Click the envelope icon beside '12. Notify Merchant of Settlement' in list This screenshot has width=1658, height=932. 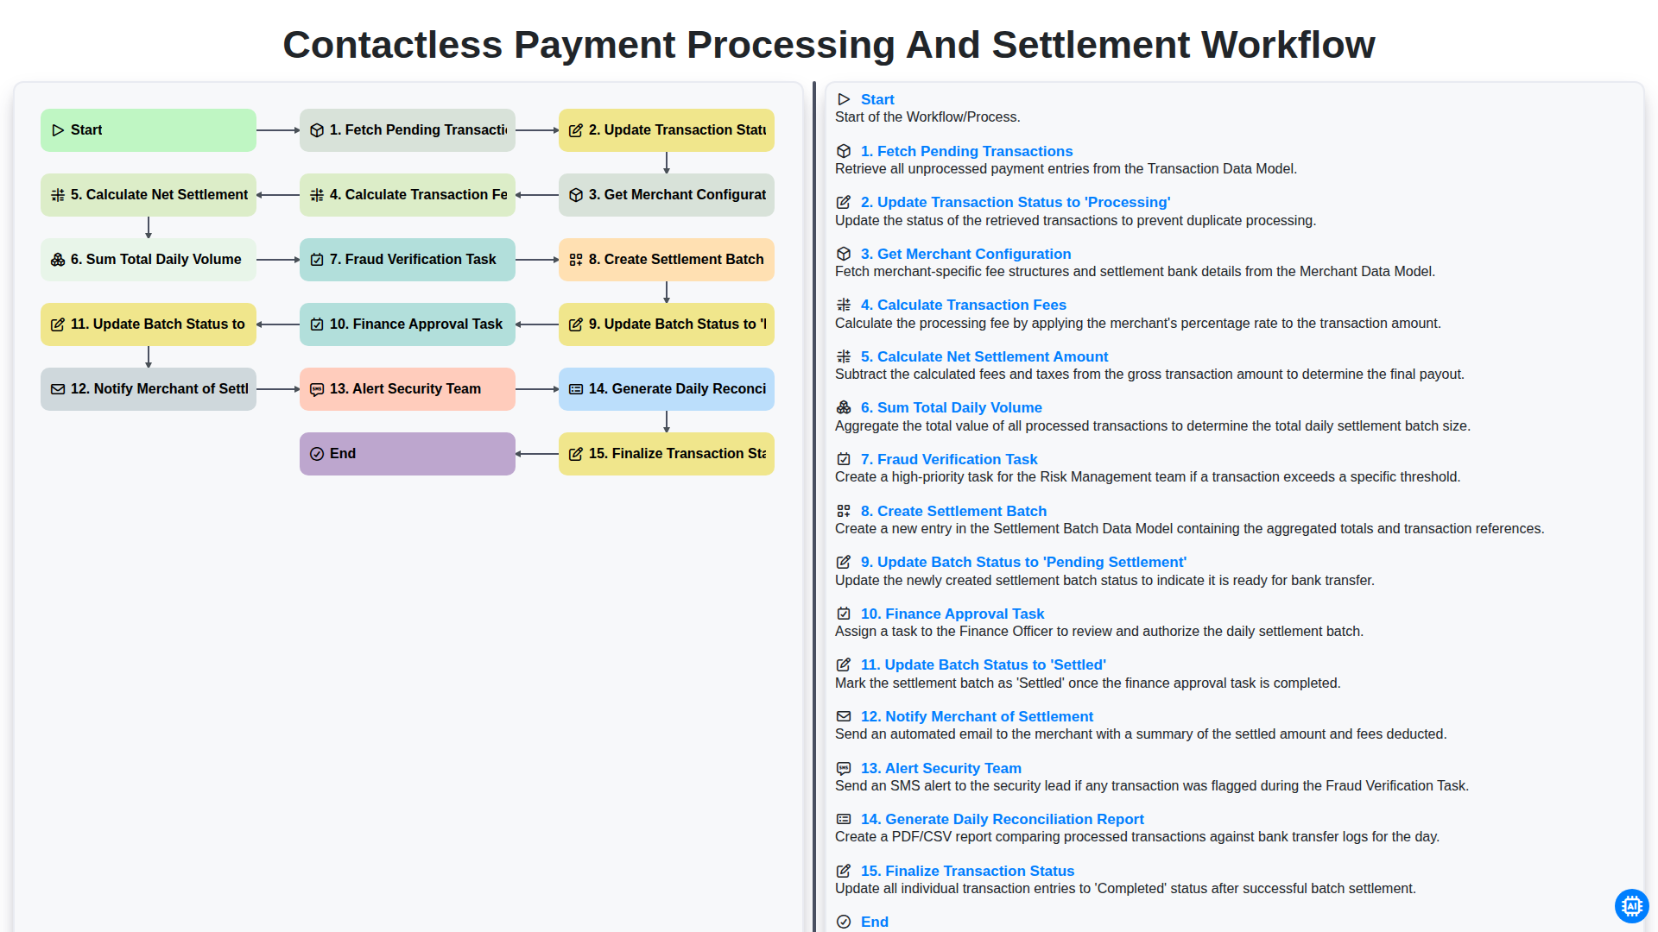844,716
